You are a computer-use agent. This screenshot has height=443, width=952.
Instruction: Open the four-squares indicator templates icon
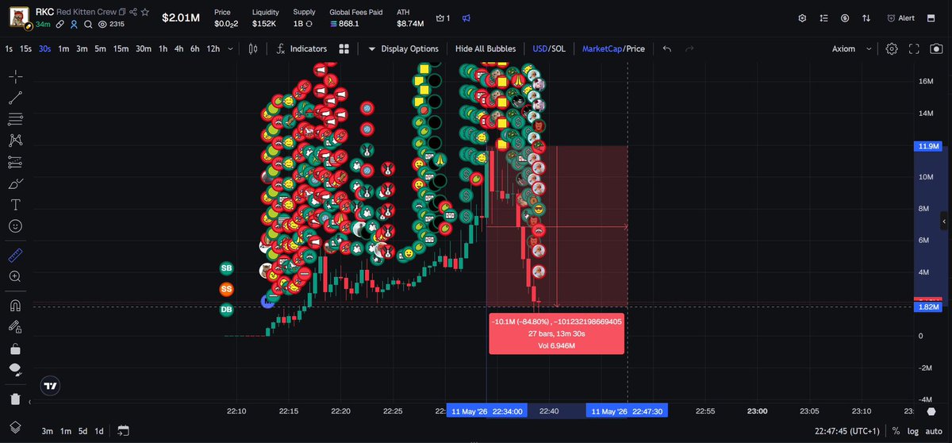tap(344, 48)
